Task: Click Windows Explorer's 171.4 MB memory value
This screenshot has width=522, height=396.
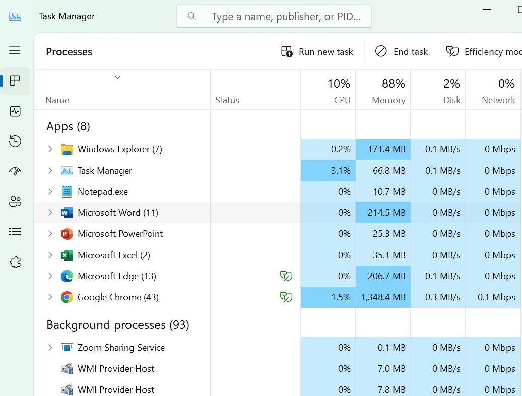Action: coord(383,149)
